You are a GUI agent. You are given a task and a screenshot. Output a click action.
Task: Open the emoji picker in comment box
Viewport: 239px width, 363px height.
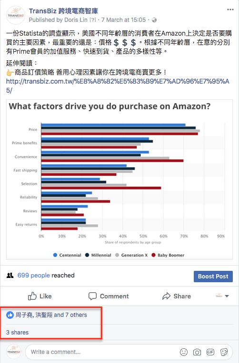[184, 352]
